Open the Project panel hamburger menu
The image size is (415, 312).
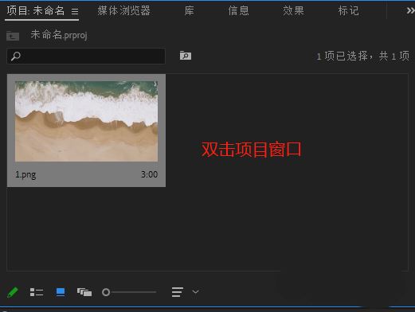tap(75, 11)
